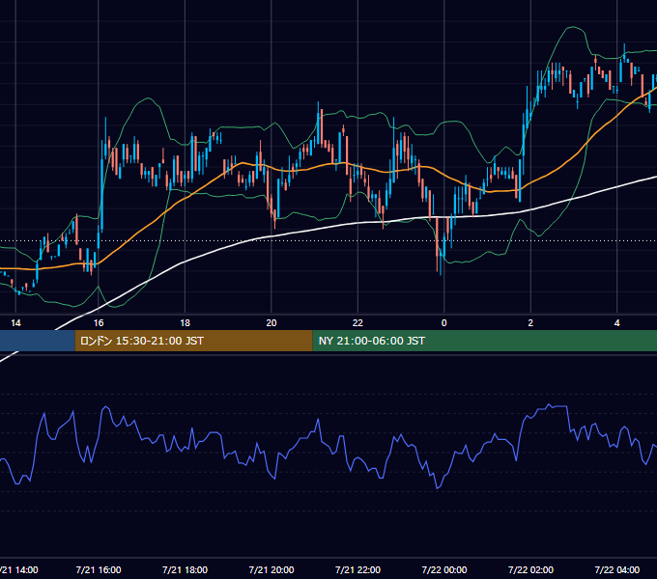Click the 7/22 04:00 date label

[x=616, y=569]
